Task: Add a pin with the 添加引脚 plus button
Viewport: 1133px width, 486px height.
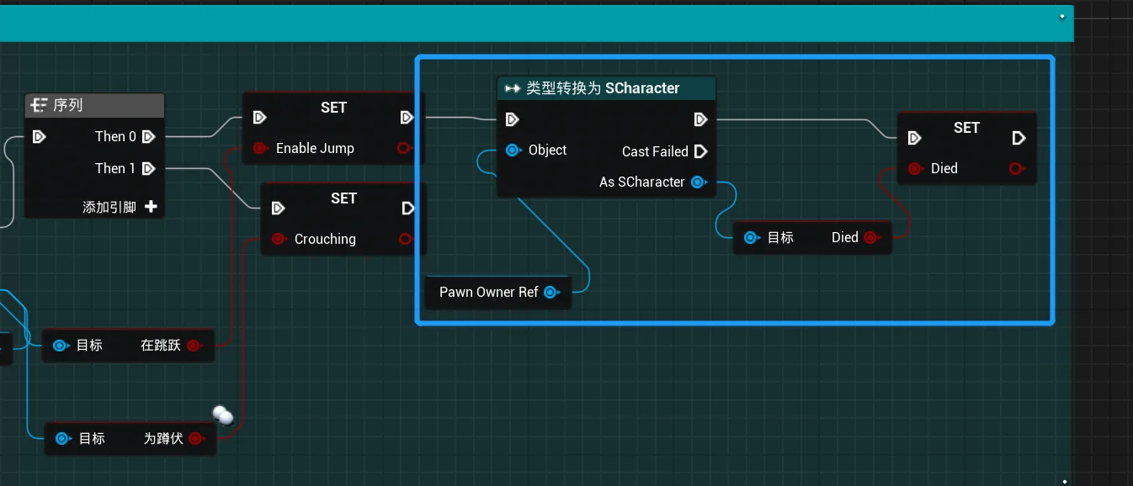Action: click(151, 206)
